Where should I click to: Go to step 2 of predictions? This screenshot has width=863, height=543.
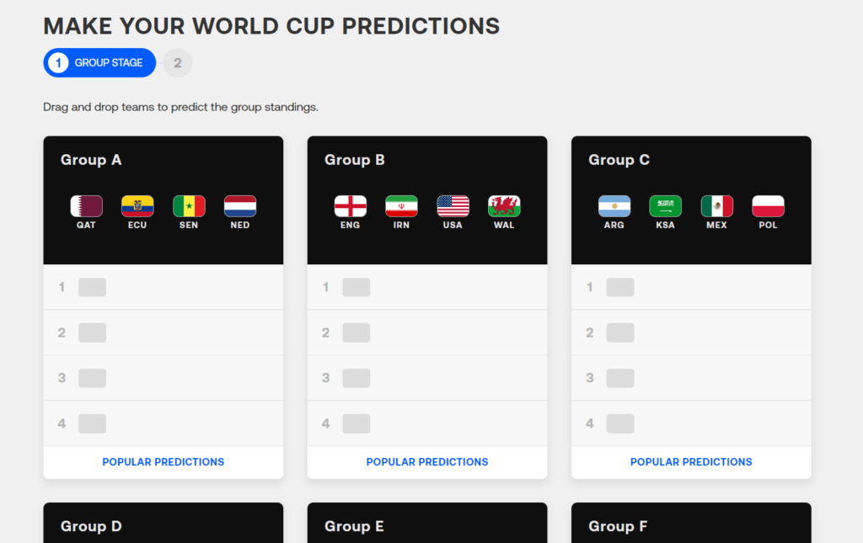pos(178,62)
